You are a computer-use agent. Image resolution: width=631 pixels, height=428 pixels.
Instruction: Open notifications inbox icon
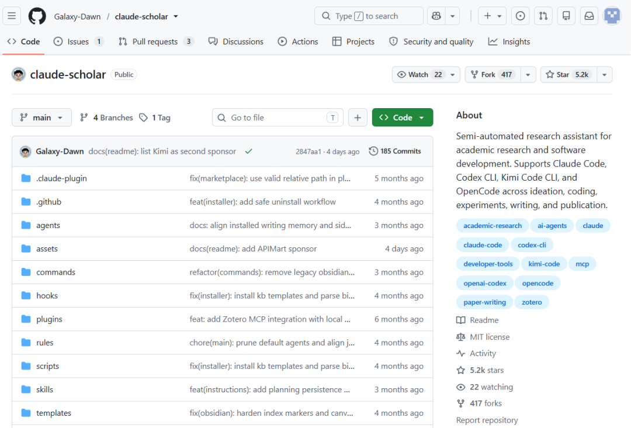coord(589,16)
